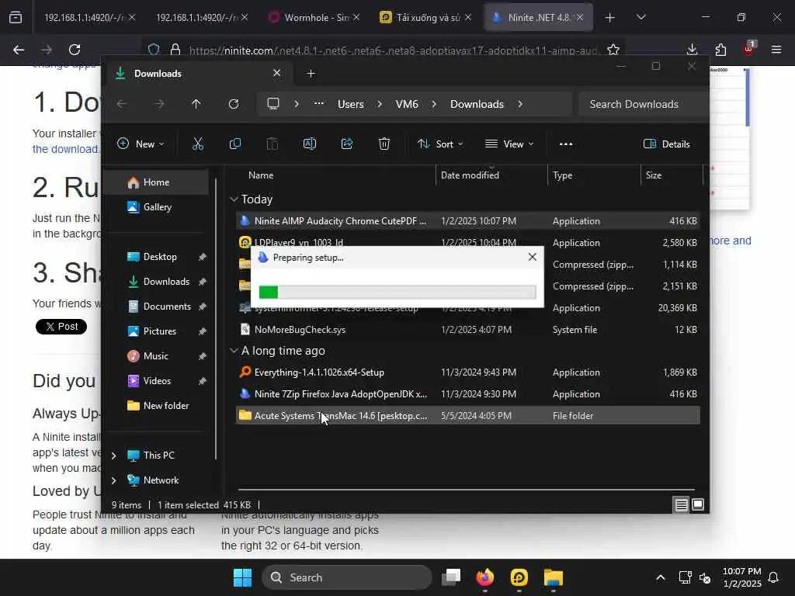Show hidden breadcrumb path ellipsis
795x596 pixels.
(319, 104)
